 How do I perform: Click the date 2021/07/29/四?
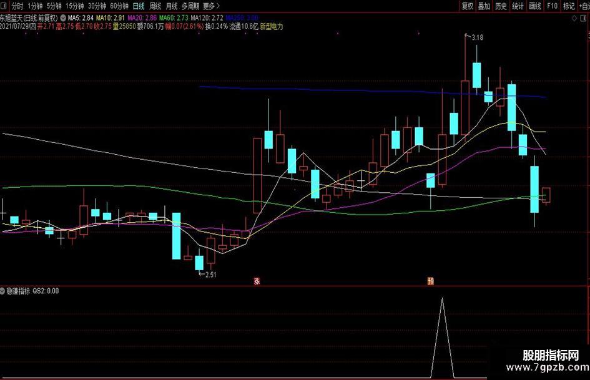pos(18,26)
